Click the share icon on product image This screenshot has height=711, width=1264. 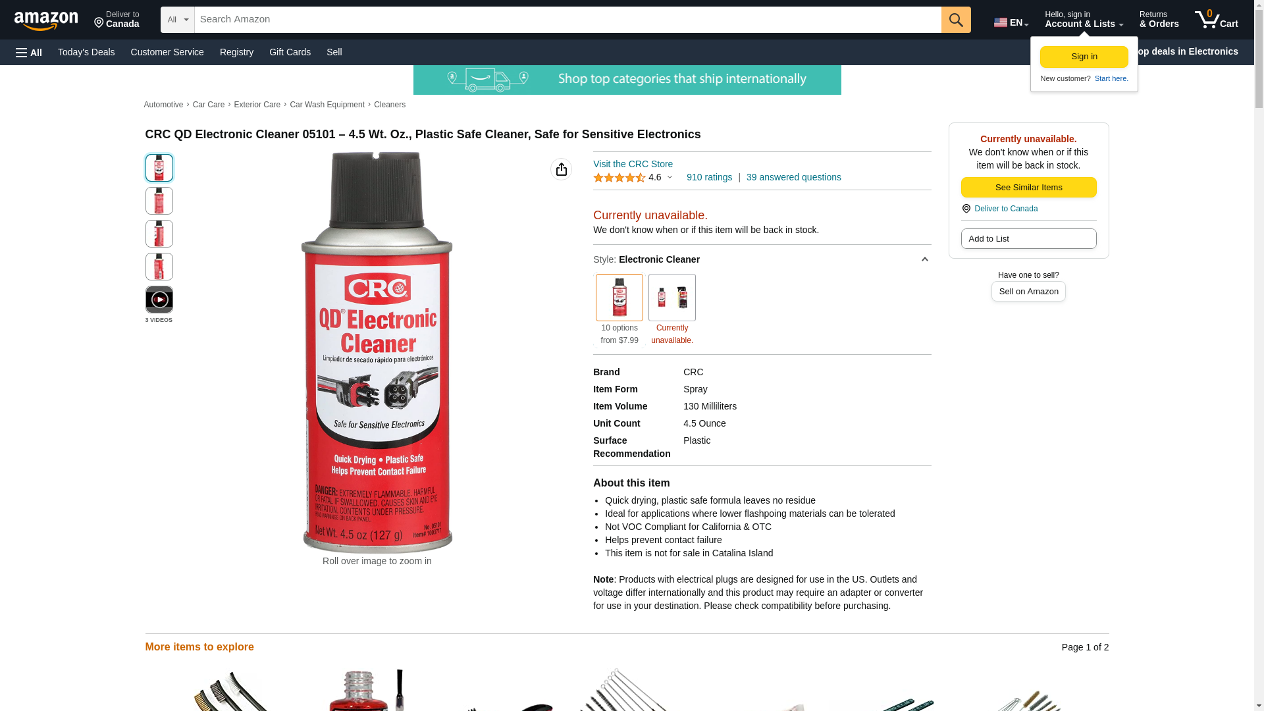coord(561,169)
